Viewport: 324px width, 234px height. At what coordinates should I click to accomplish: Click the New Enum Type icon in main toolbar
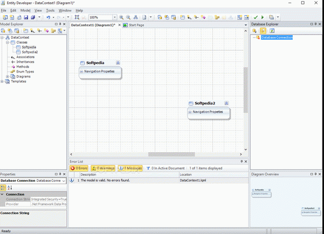(x=217, y=18)
